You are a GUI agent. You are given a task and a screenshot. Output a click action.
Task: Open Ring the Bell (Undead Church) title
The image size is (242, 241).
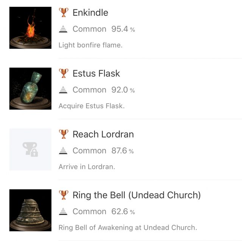coord(137,195)
